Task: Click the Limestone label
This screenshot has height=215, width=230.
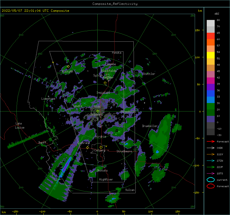Action: click(x=48, y=99)
